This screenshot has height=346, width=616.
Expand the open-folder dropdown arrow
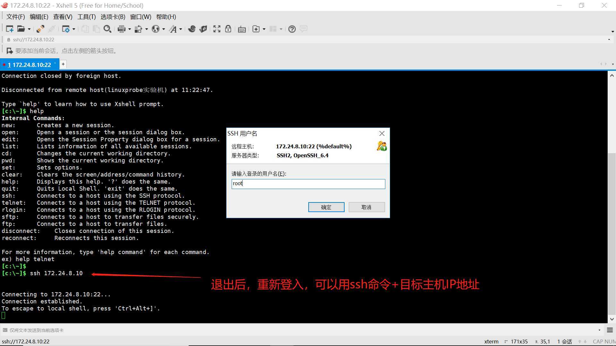tap(29, 29)
